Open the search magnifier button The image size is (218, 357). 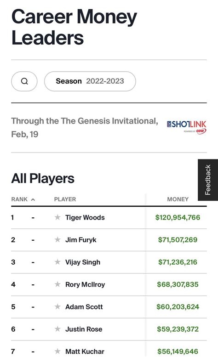(x=24, y=81)
